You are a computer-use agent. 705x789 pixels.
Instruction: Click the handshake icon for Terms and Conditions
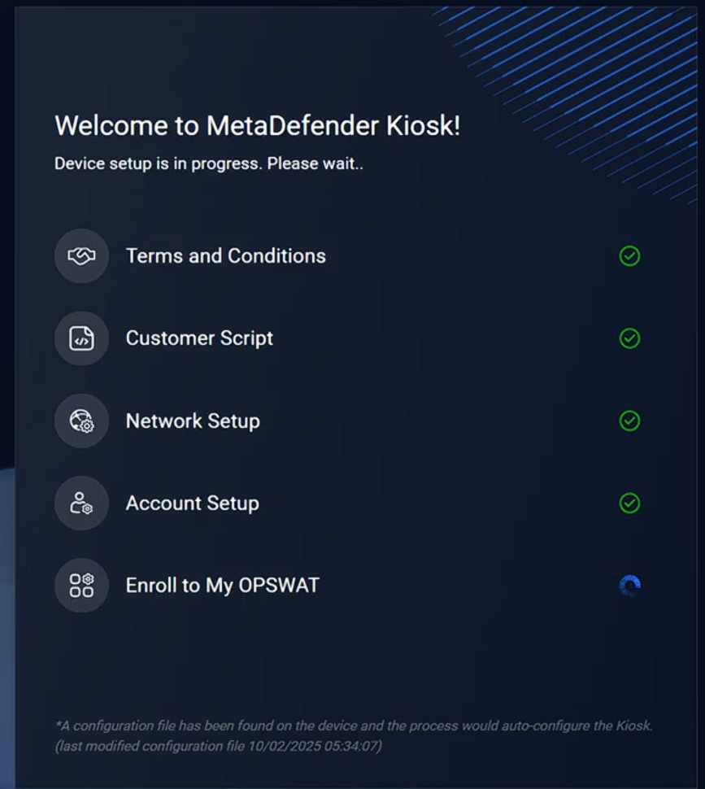coord(81,256)
